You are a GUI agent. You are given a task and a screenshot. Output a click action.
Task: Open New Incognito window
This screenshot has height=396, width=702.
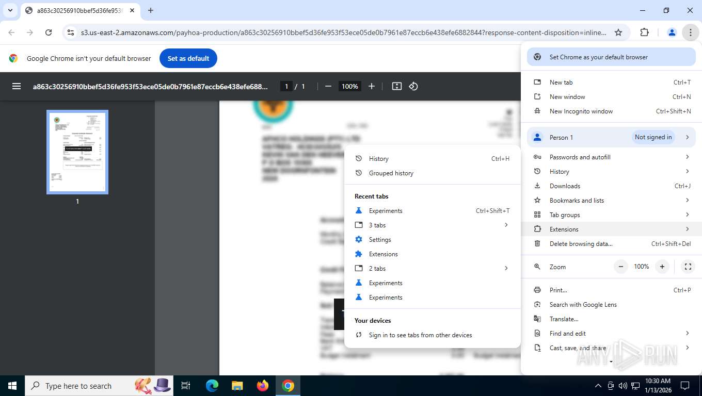(x=611, y=111)
